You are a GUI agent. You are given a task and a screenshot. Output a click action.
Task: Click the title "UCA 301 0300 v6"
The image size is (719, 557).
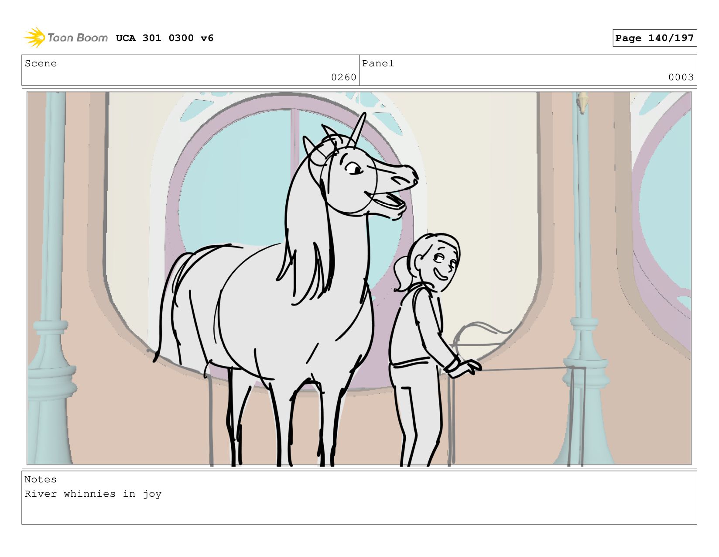(x=164, y=38)
